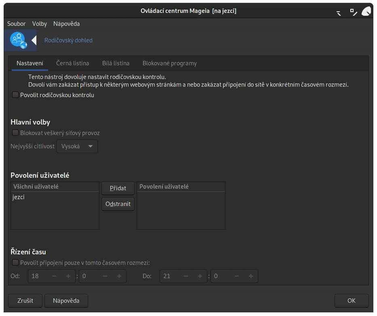Image resolution: width=377 pixels, height=316 pixels.
Task: Click the back arrow beside the header icon
Action: click(34, 40)
